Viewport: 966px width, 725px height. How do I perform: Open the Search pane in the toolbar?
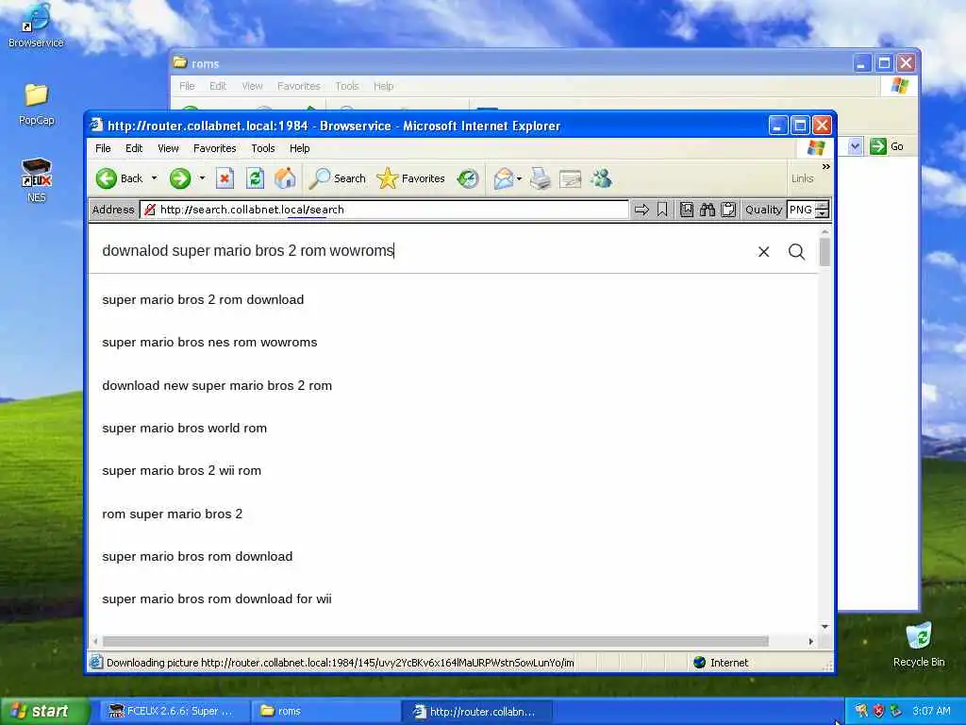coord(337,178)
